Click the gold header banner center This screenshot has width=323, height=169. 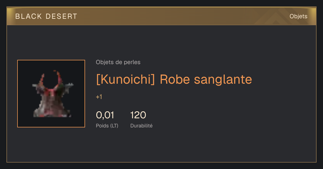pyautogui.click(x=161, y=16)
